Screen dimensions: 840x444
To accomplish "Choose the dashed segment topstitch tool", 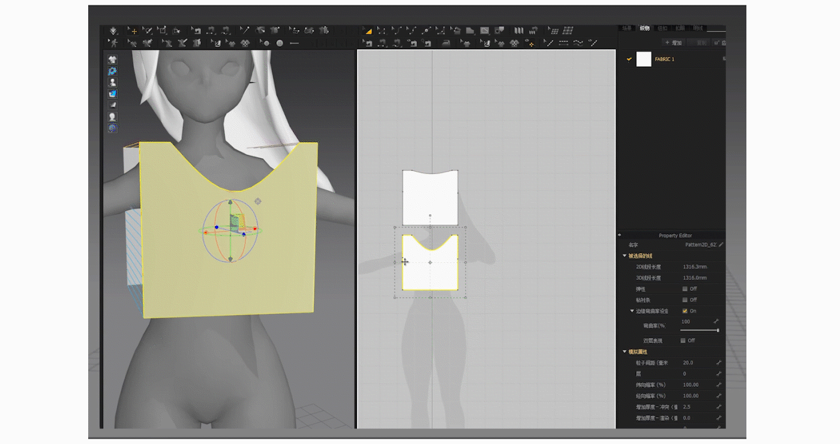I will [563, 43].
